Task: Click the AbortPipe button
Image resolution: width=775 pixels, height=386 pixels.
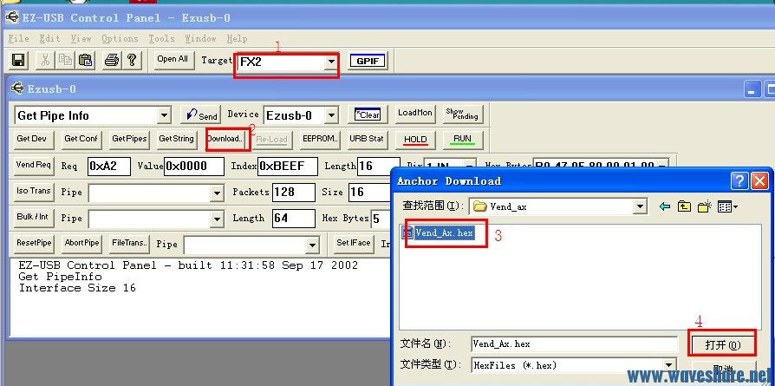Action: pos(82,244)
